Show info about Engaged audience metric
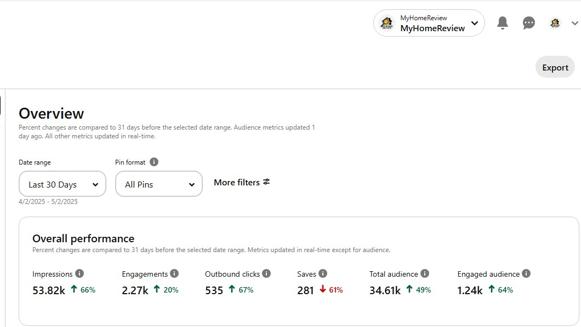Image resolution: width=581 pixels, height=327 pixels. 526,273
